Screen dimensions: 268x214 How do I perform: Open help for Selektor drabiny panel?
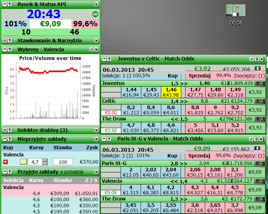10,130
